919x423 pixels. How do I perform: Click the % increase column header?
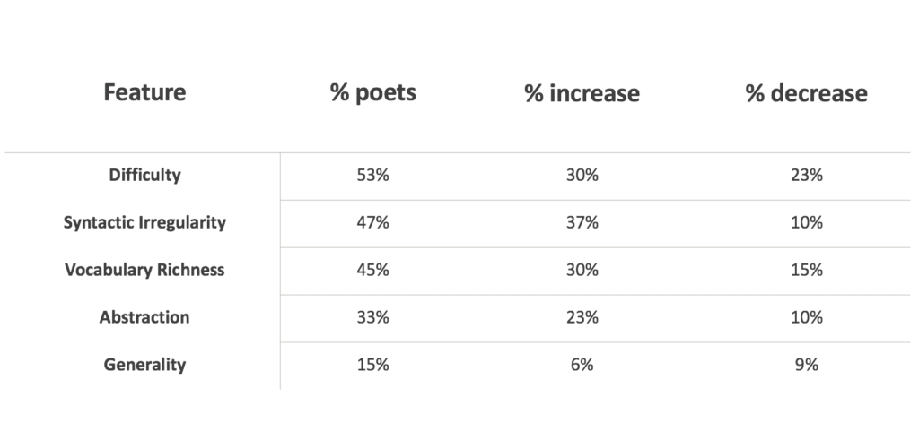click(x=582, y=93)
